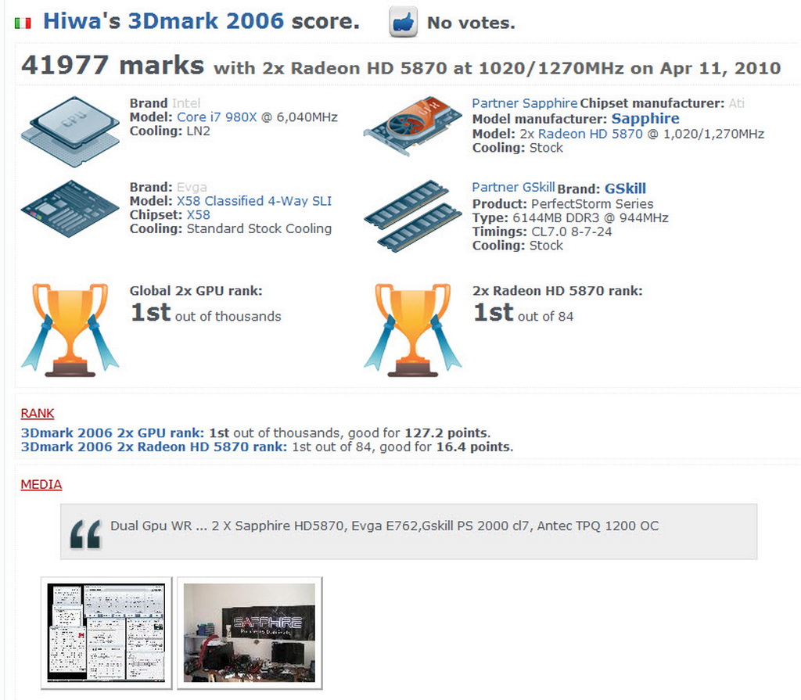Image resolution: width=801 pixels, height=700 pixels.
Task: Open the Core i7 980X link
Action: click(x=217, y=117)
